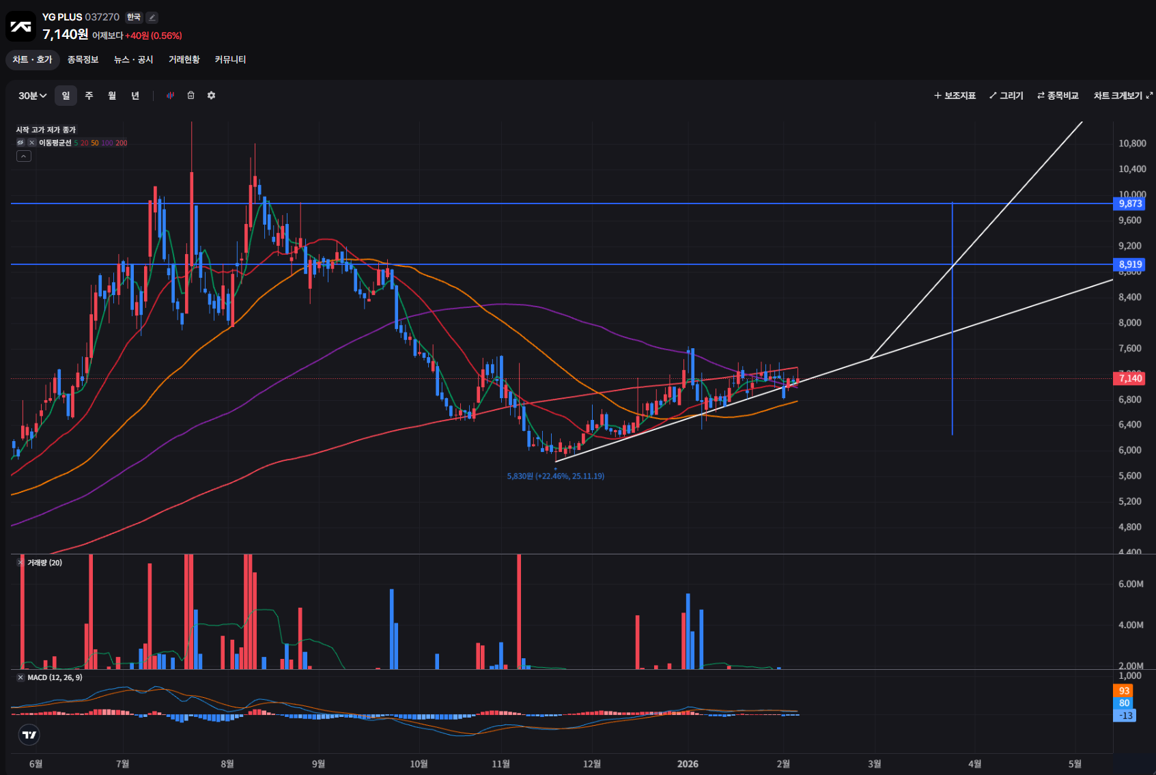Close the 거래량 (20) indicator pane
Viewport: 1156px width, 775px height.
(x=20, y=563)
